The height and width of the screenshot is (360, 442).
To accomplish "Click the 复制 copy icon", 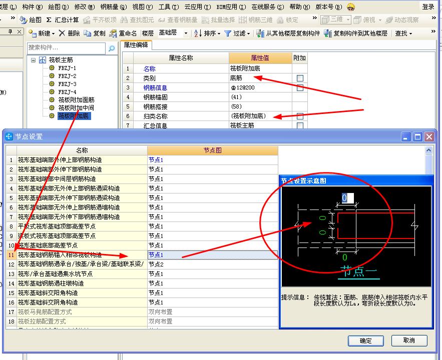I will (x=88, y=33).
